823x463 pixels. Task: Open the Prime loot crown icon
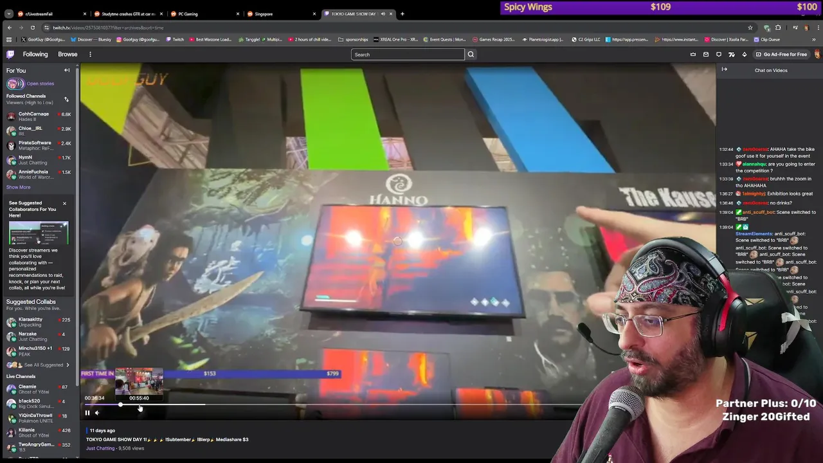[x=692, y=55]
